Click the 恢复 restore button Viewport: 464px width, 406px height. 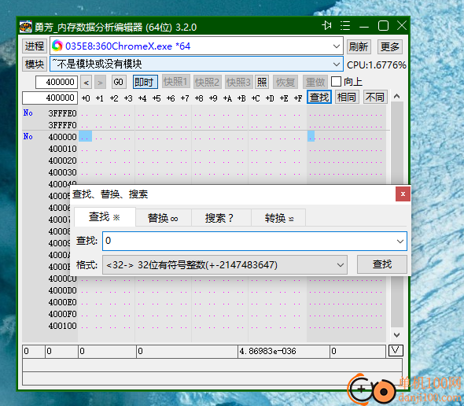(285, 82)
